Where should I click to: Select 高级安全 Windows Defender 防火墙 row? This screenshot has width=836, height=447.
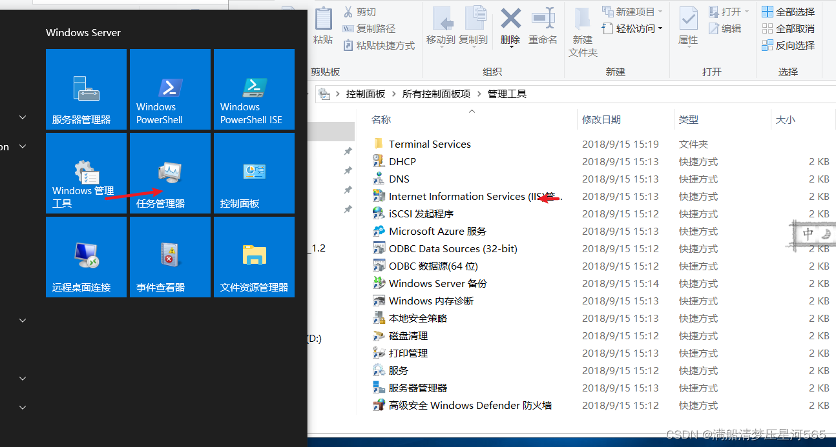pyautogui.click(x=601, y=405)
